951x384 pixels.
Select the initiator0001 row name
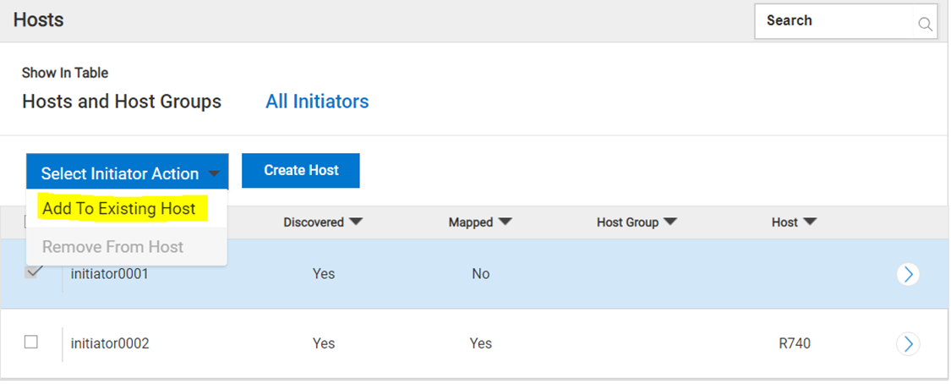(109, 274)
